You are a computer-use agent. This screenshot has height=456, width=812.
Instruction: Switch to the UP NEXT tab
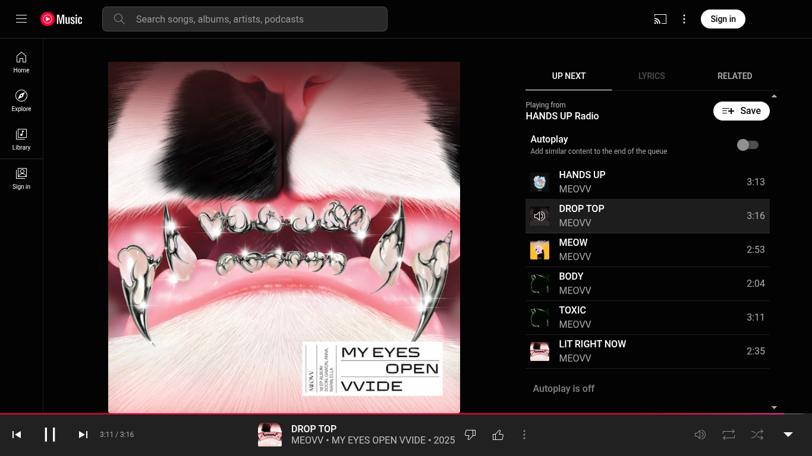(569, 76)
